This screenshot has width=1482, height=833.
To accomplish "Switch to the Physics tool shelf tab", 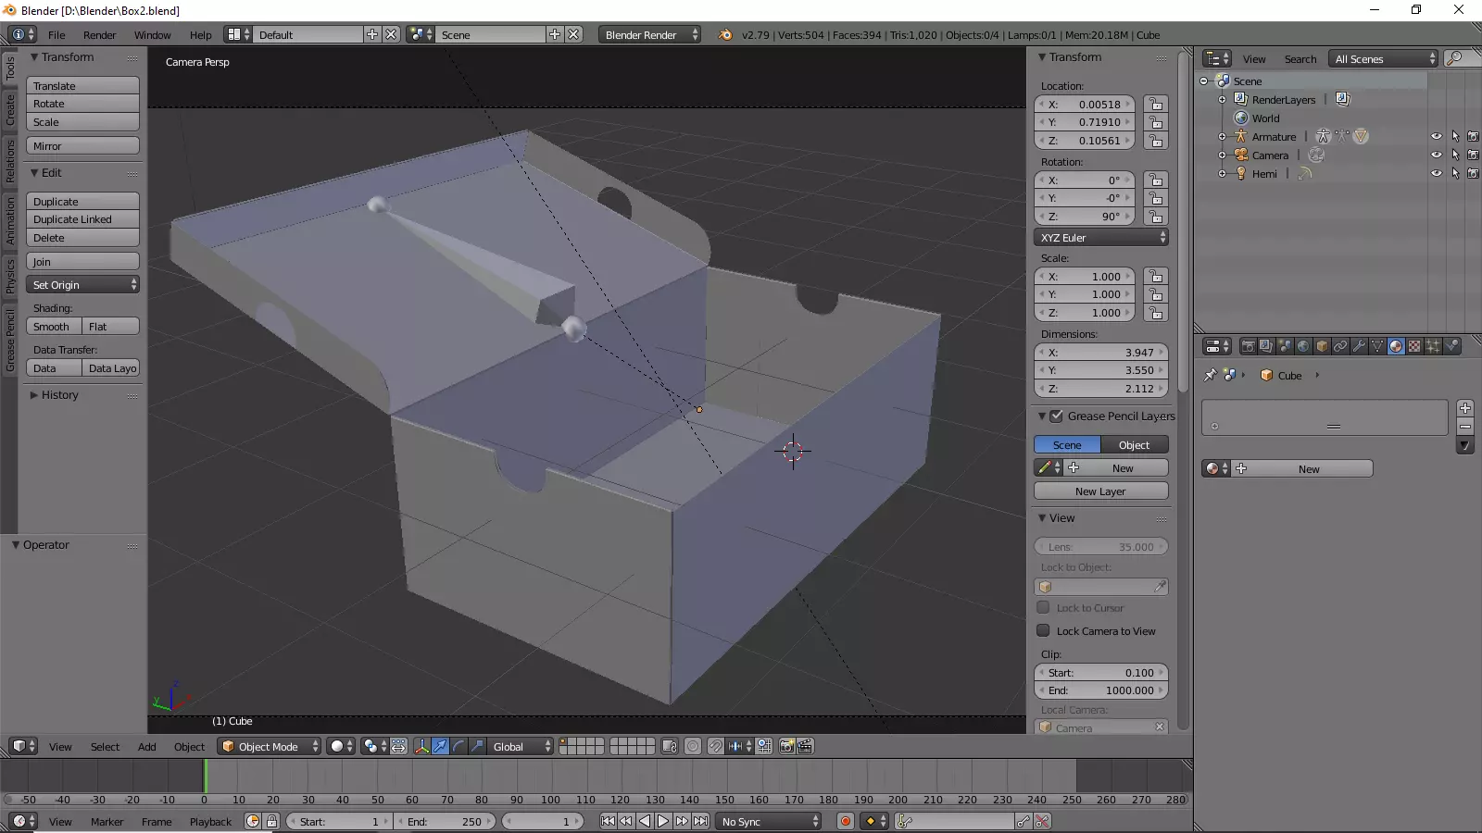I will 10,275.
